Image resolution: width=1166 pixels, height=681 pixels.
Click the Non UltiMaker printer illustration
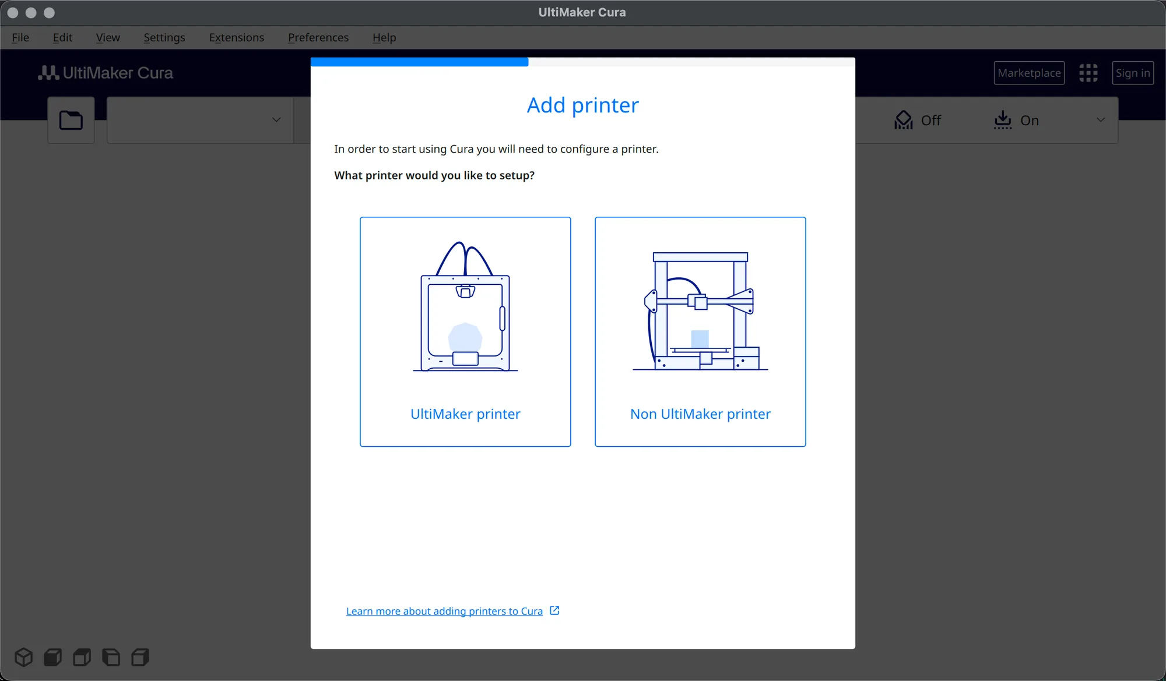coord(700,311)
